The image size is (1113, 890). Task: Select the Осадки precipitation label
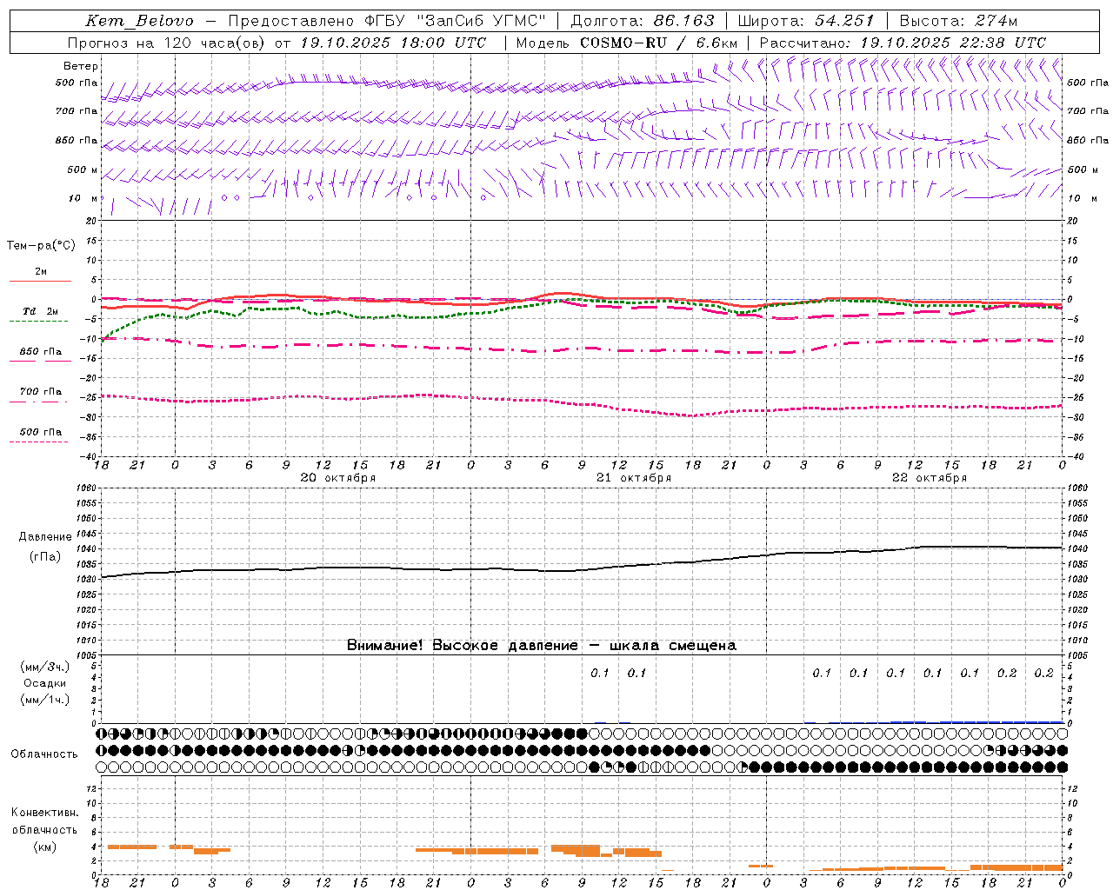[x=45, y=683]
